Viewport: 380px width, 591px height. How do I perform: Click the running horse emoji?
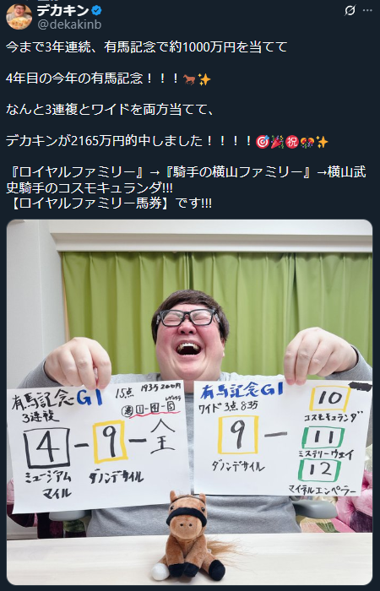(189, 79)
